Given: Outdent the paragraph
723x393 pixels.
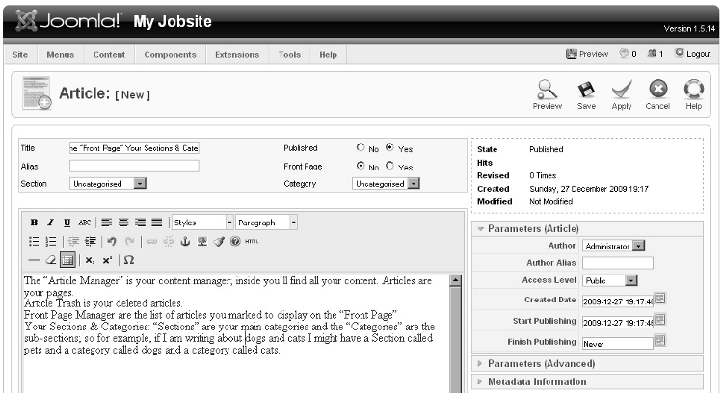Looking at the screenshot, I should [73, 241].
